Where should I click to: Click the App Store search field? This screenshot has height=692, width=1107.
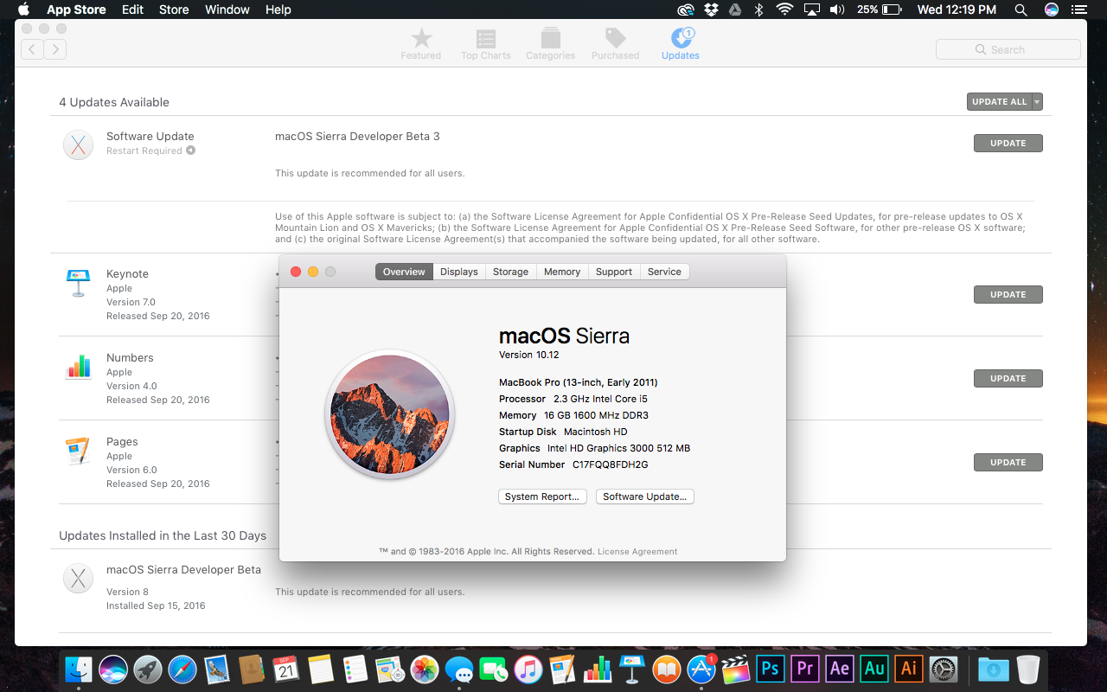1008,49
